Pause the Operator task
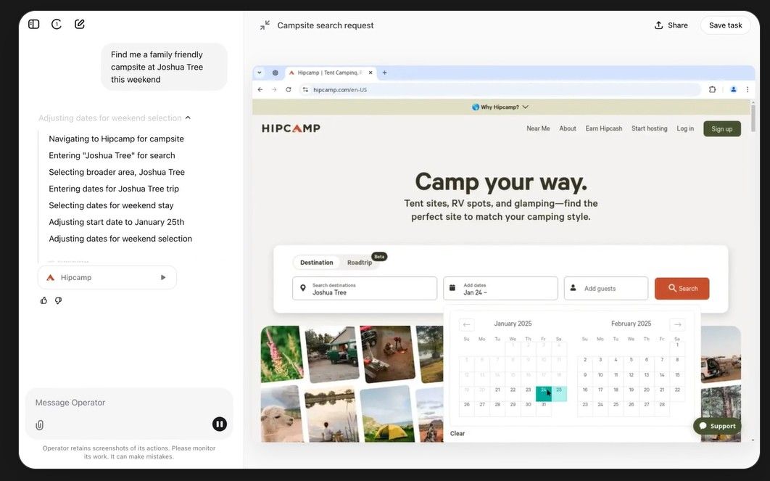 220,424
